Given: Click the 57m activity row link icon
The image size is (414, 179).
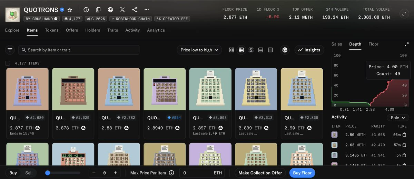Looking at the screenshot, I should [x=404, y=145].
